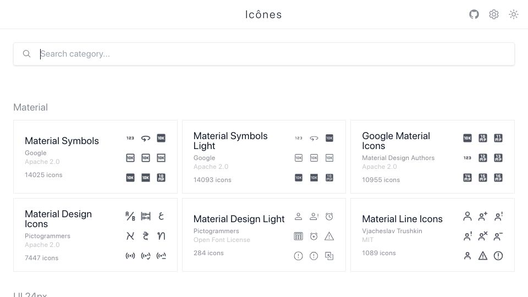Open the Google Material Icons collection

432,157
